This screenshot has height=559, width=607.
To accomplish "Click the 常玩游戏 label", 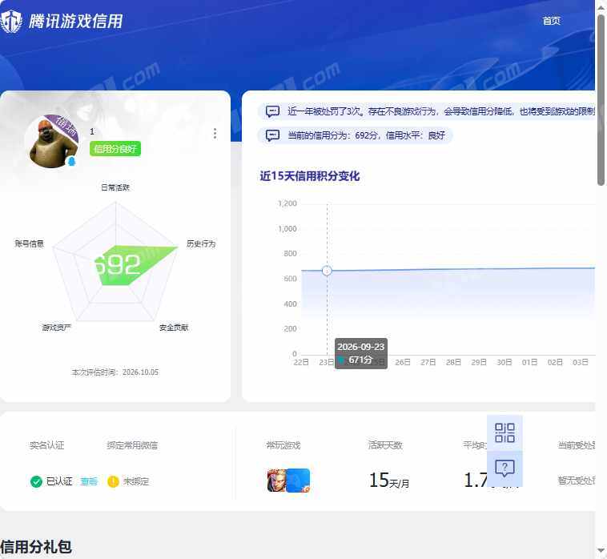I will tap(283, 445).
